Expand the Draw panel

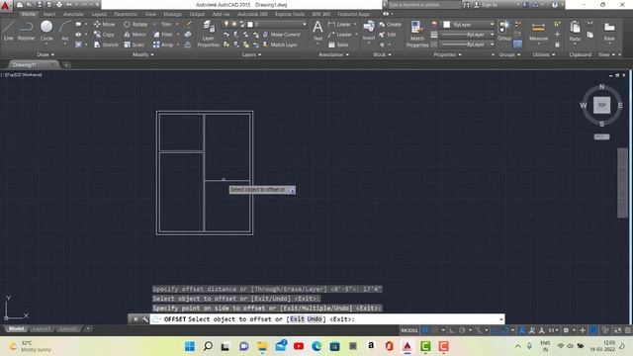[x=45, y=54]
